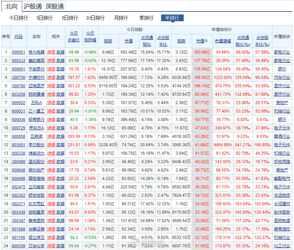Click the 代码 column header
This screenshot has width=294, height=250.
point(19,37)
